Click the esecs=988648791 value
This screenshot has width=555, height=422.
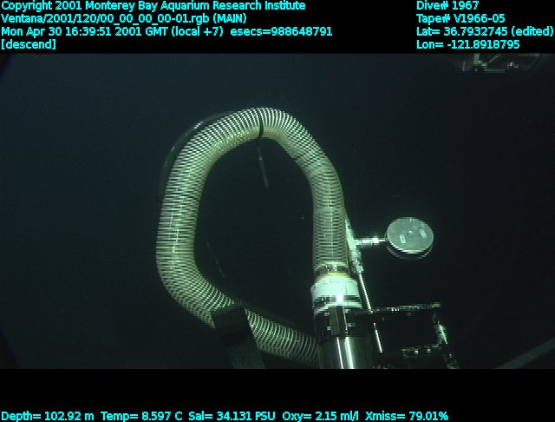point(281,31)
